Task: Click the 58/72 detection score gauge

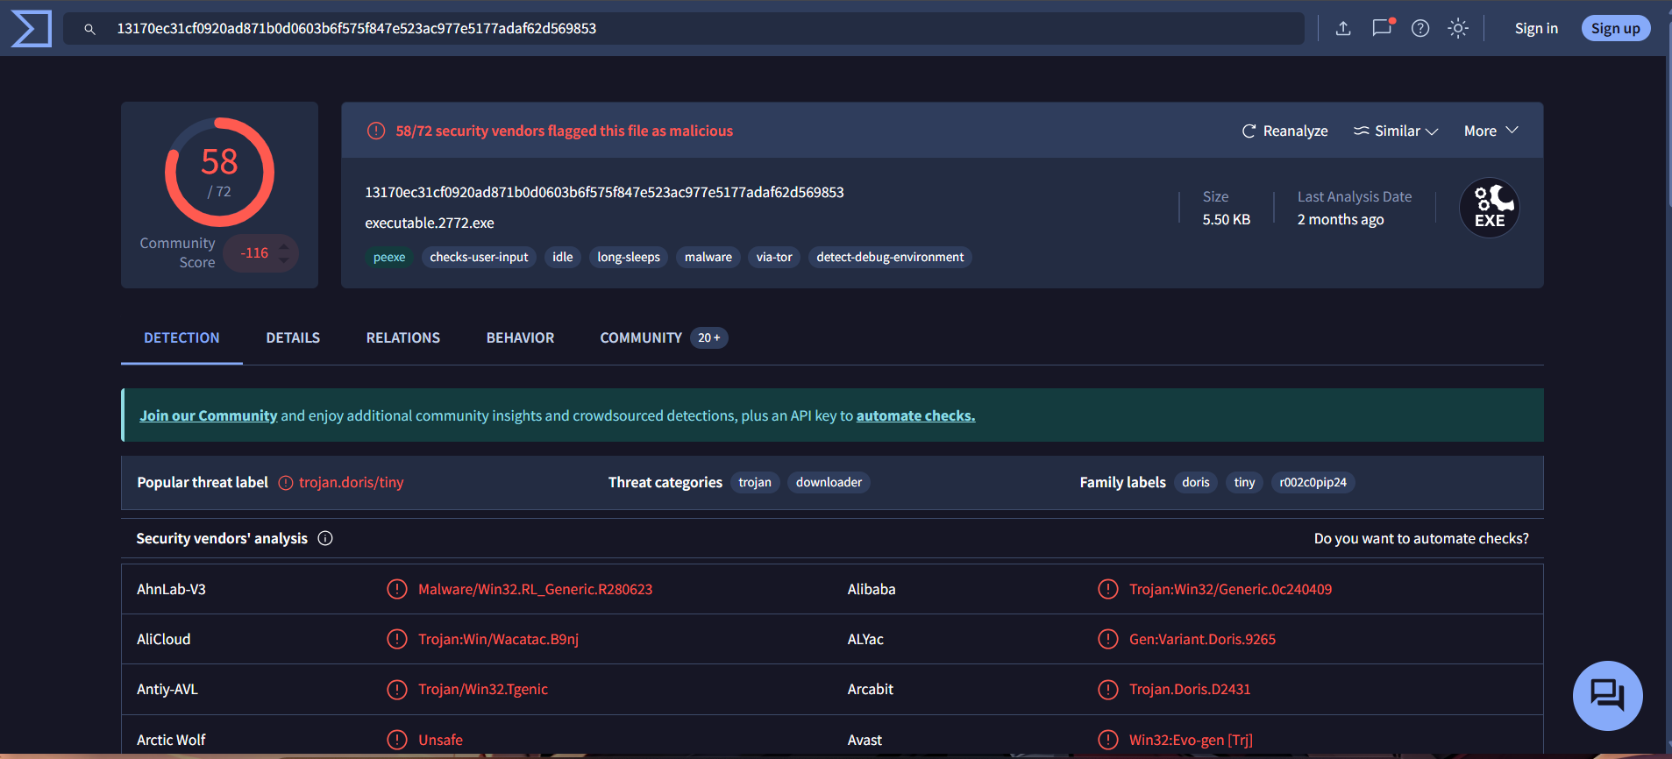Action: [x=219, y=172]
